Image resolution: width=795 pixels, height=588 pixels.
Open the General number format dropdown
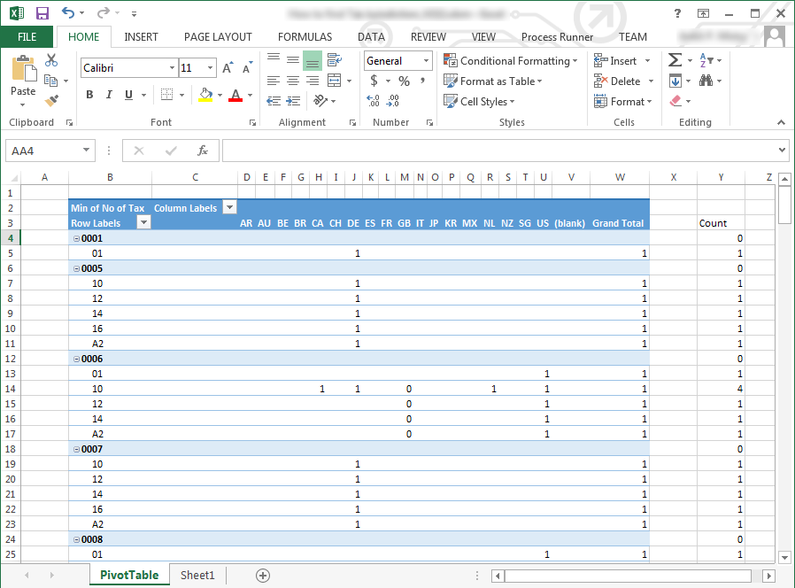(x=426, y=61)
